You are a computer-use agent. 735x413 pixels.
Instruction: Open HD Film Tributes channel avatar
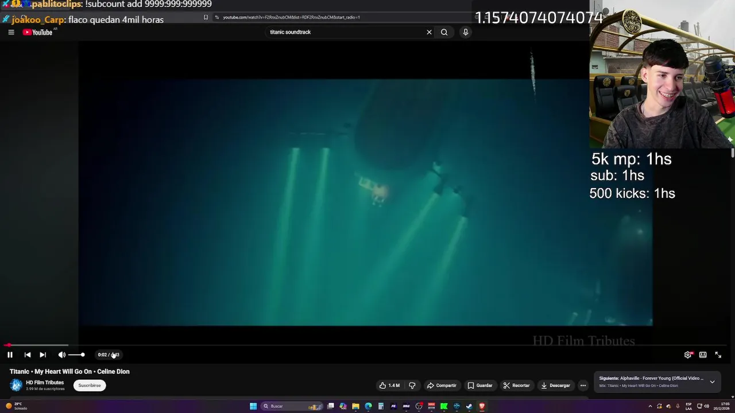click(16, 385)
